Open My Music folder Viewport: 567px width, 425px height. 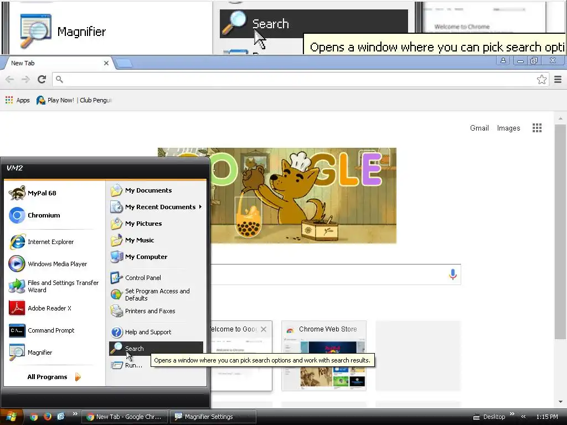pyautogui.click(x=156, y=240)
